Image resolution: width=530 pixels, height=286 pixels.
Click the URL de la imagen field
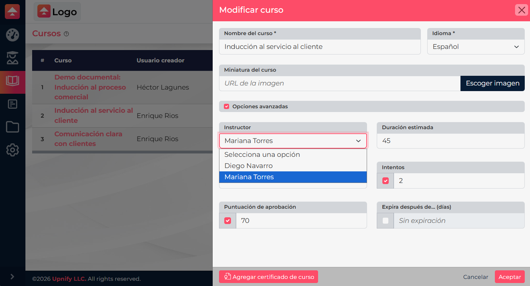pos(340,83)
